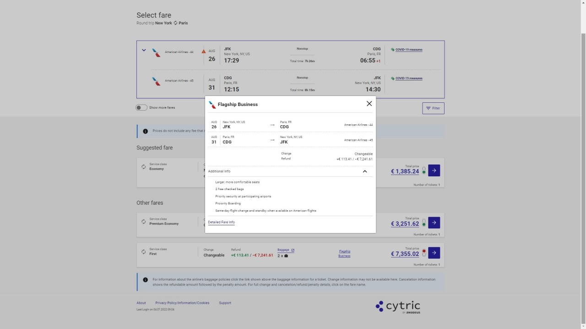This screenshot has width=586, height=329.
Task: Open Detailed Fare Info
Action: (x=221, y=222)
